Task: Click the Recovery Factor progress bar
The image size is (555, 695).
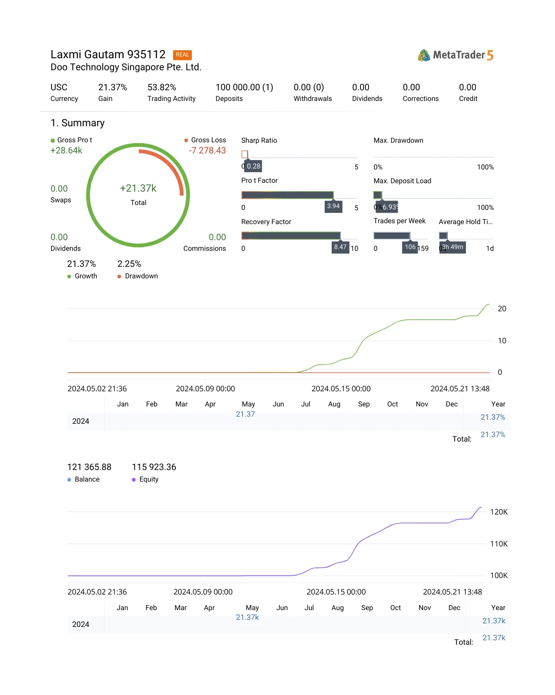Action: click(x=291, y=236)
